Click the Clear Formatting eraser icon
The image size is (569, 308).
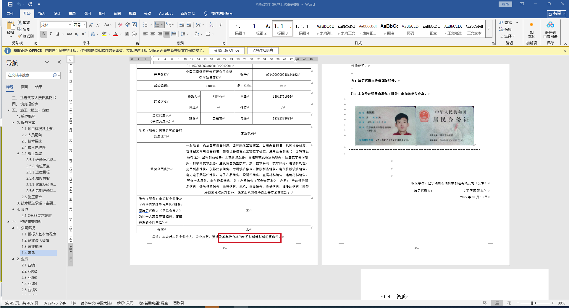pos(120,25)
